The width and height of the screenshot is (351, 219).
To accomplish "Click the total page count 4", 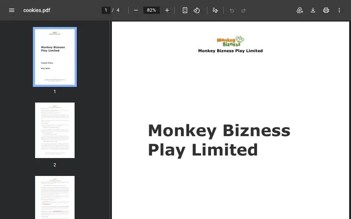I will (118, 10).
